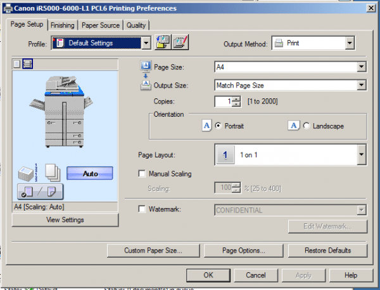Click the Scaling percentage field

(x=223, y=188)
